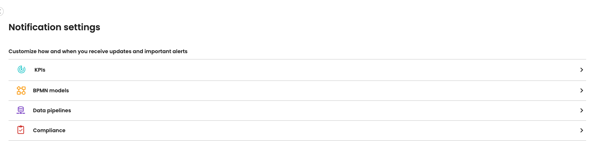Click the 'Customize how and when' description text
The height and width of the screenshot is (161, 608).
click(98, 51)
